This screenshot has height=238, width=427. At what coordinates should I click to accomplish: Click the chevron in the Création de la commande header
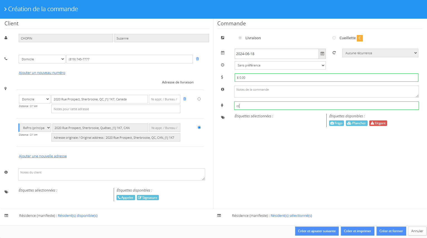(x=5, y=9)
